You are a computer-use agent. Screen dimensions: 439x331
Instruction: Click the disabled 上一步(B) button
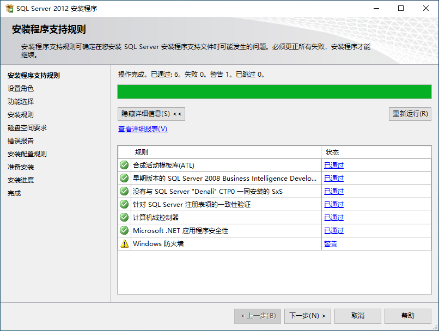[258, 316]
